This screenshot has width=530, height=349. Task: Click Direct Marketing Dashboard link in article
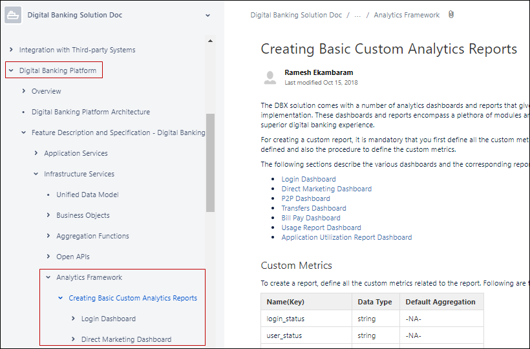pyautogui.click(x=326, y=189)
